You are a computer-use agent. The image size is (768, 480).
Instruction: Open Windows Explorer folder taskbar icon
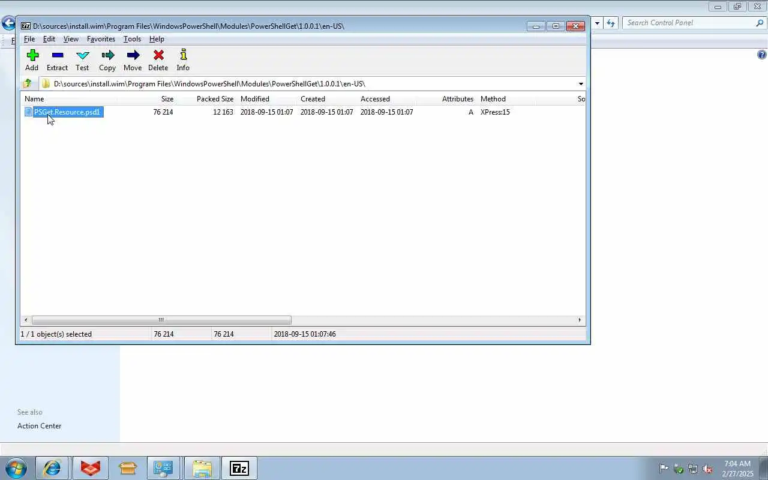click(x=202, y=468)
